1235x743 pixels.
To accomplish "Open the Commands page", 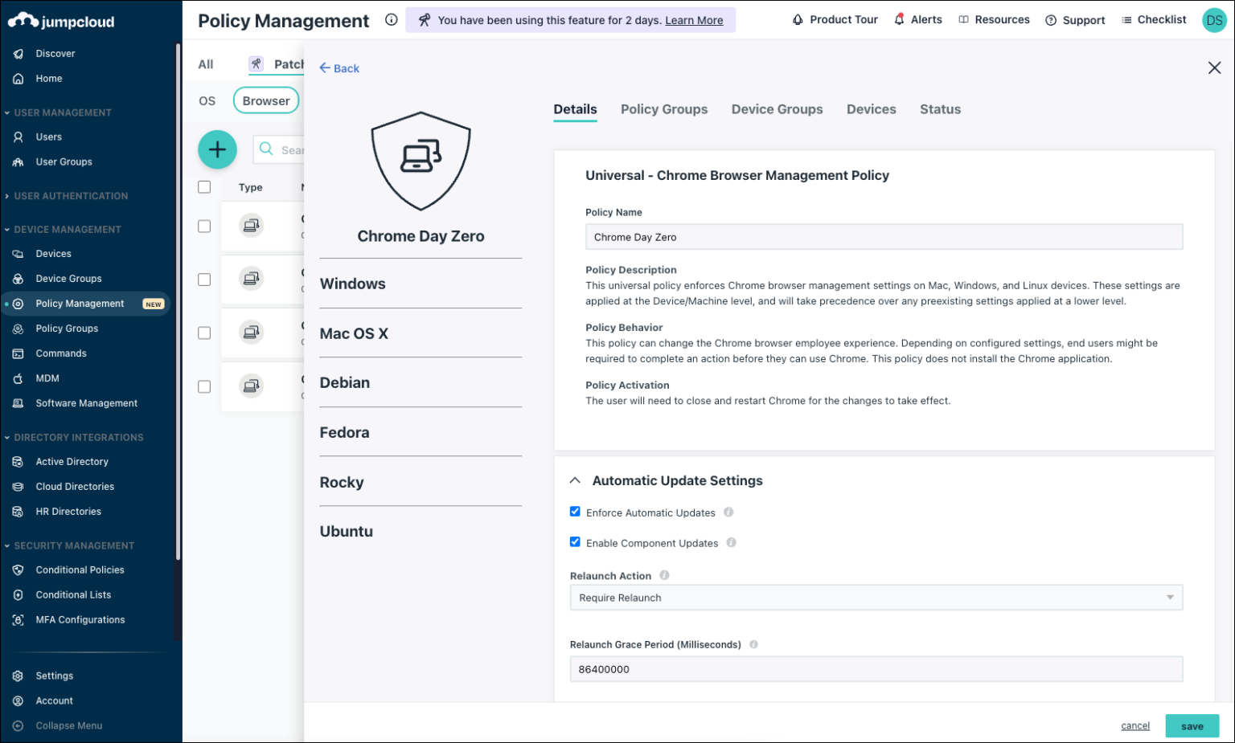I will point(59,353).
